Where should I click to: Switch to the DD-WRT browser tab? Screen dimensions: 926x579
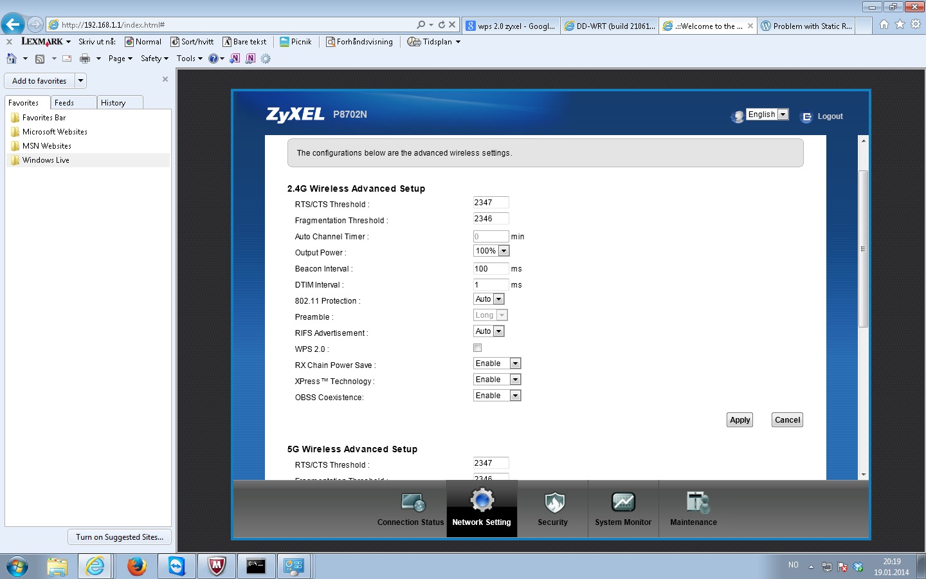pyautogui.click(x=610, y=26)
